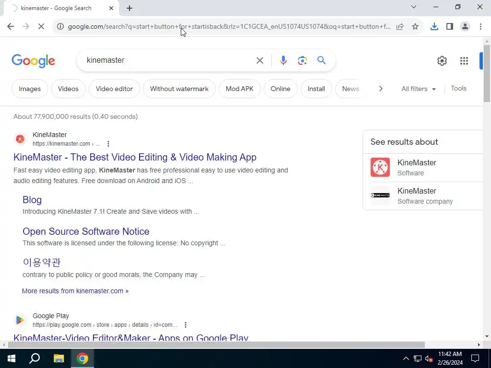This screenshot has width=491, height=368.
Task: Click the vertical page scrollbar thumb
Action: (x=487, y=73)
